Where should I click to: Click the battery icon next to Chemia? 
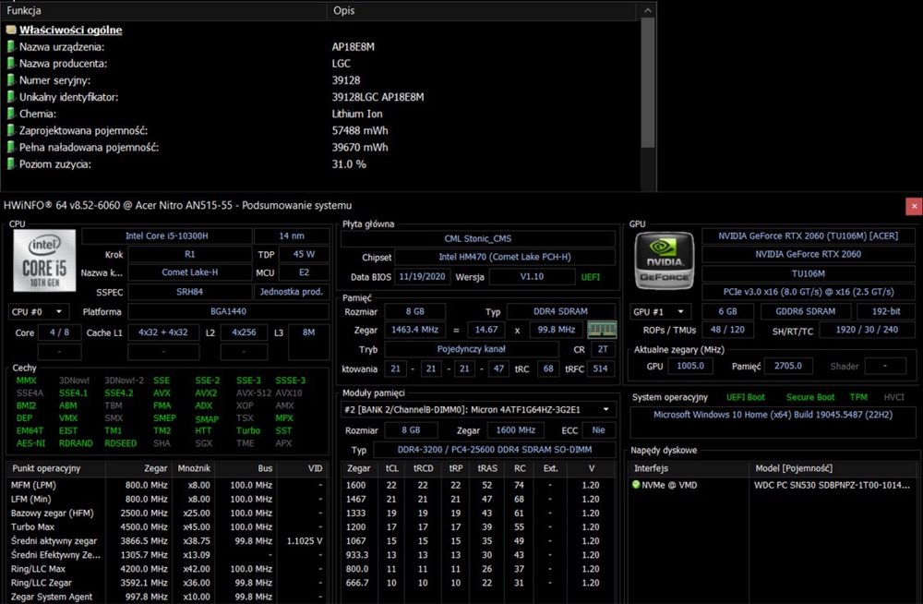click(x=10, y=114)
